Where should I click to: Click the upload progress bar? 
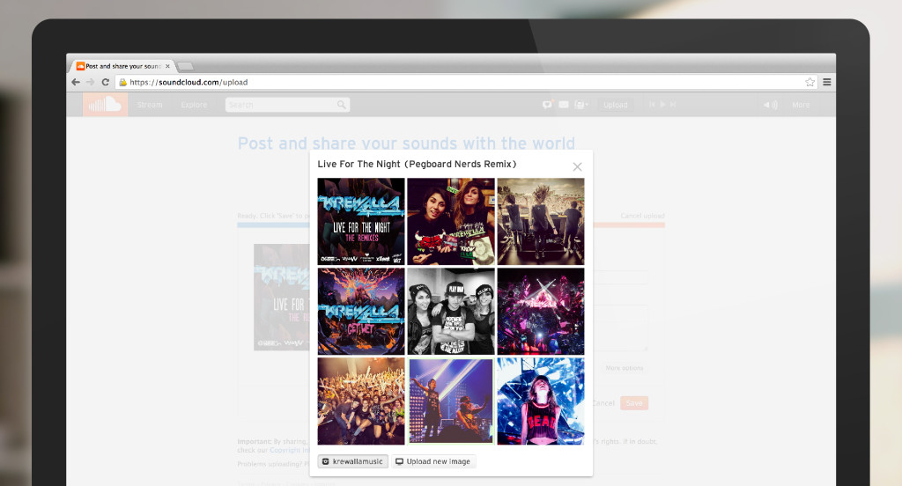(451, 225)
